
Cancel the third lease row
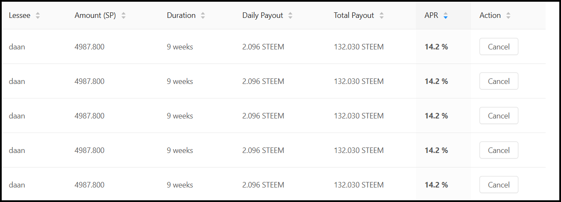coord(499,115)
